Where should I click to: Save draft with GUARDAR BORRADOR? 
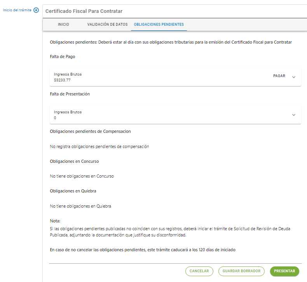point(241,271)
